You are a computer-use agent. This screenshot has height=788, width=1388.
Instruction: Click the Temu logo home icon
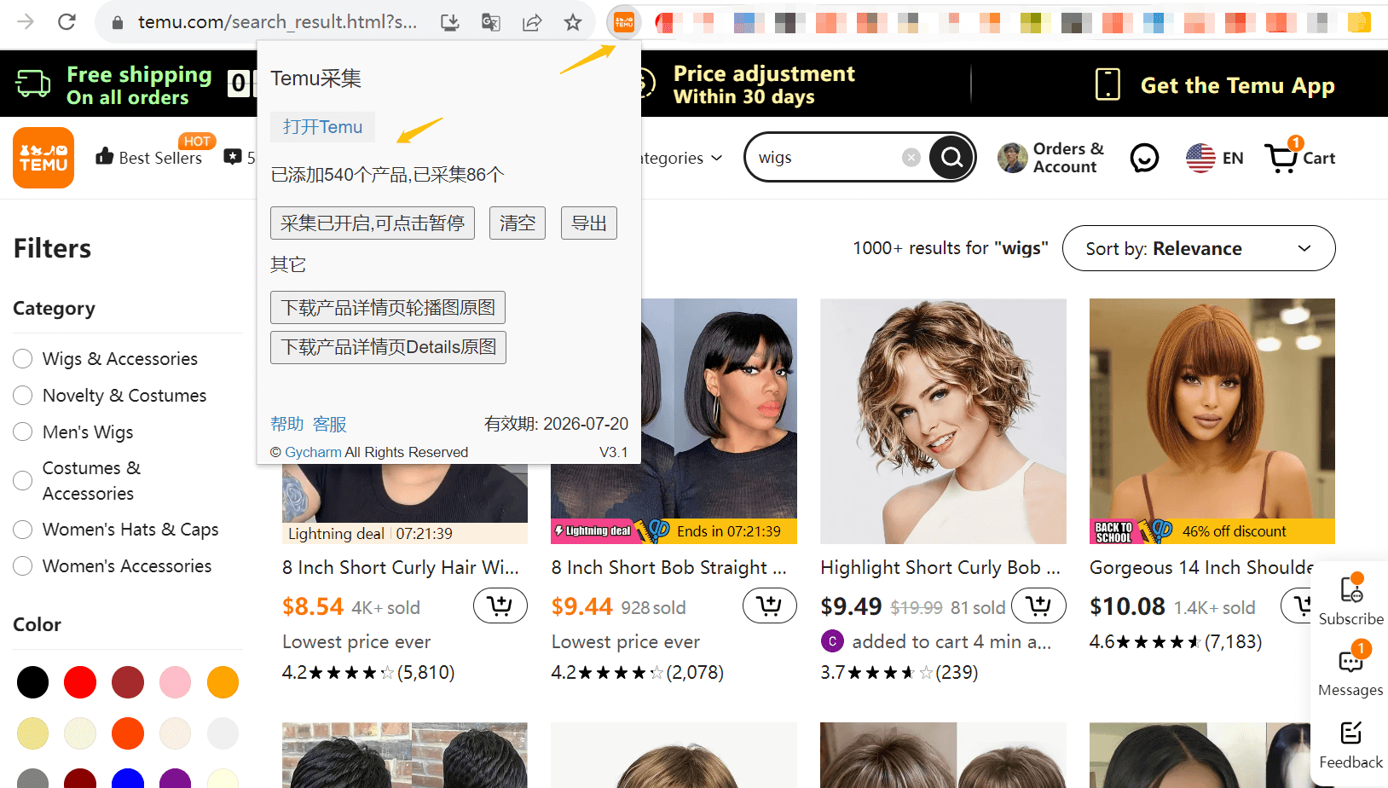[43, 158]
